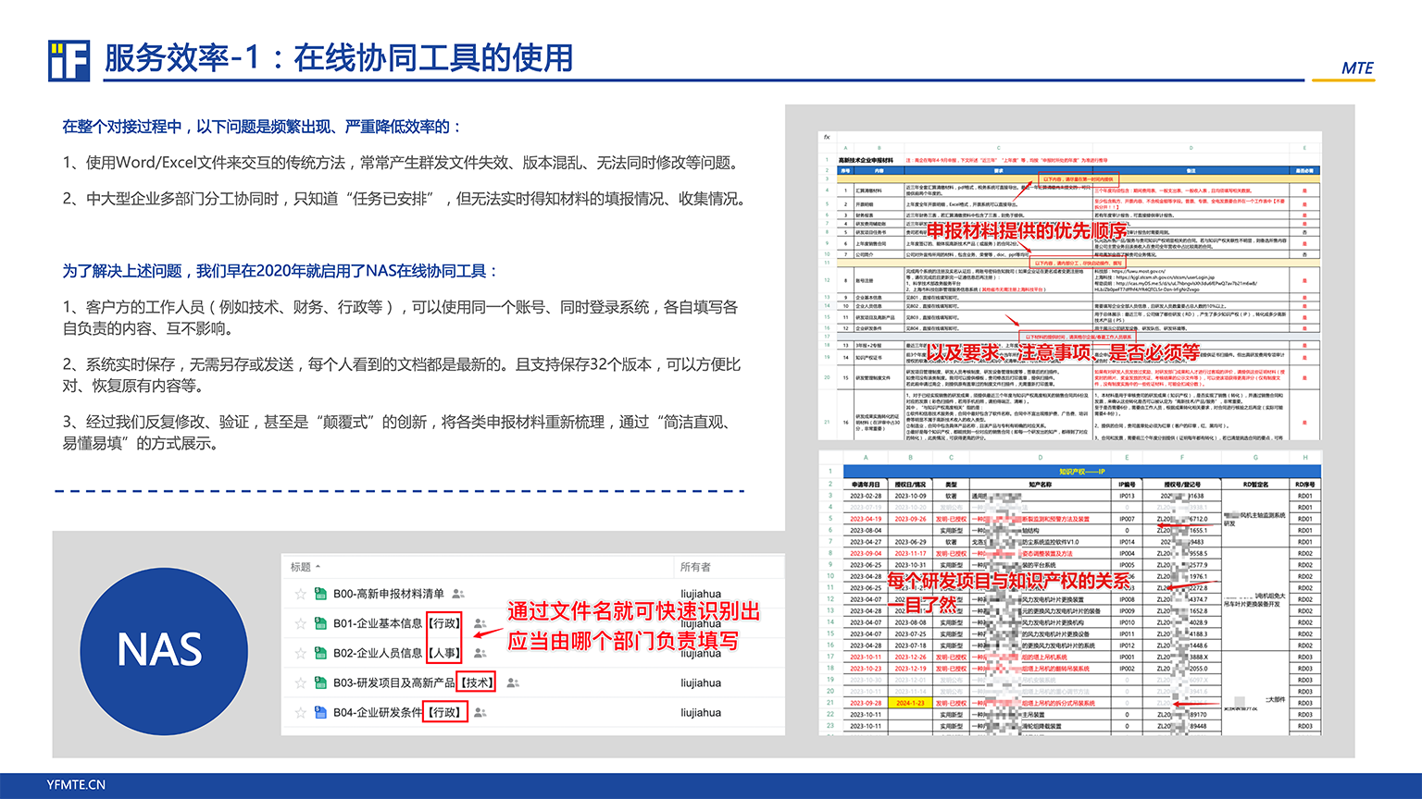This screenshot has height=799, width=1422.
Task: Select the 知产名称 header cell
Action: click(x=1040, y=484)
